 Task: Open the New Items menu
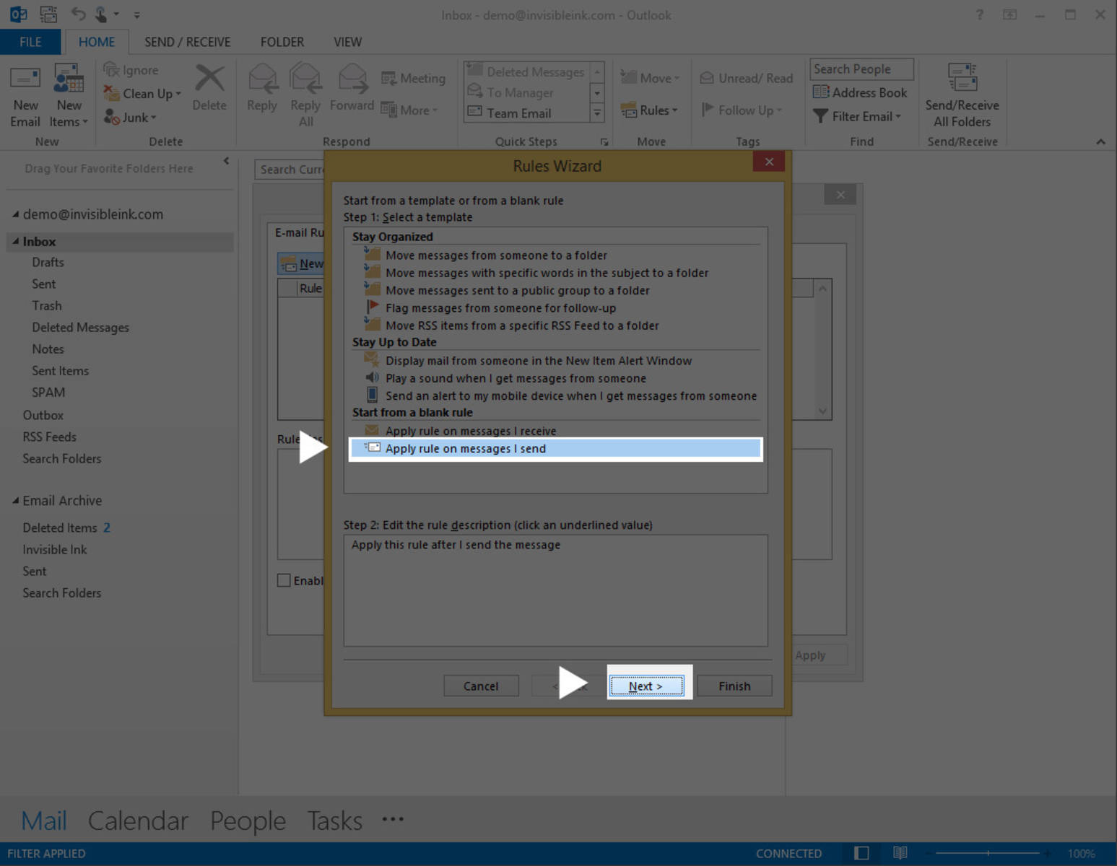[69, 95]
